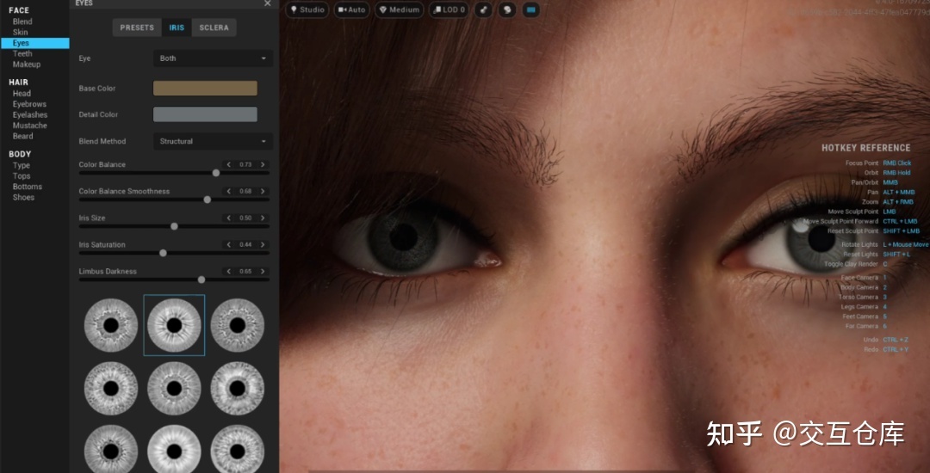
Task: Click the Color Balance value field 0.73
Action: coord(245,164)
